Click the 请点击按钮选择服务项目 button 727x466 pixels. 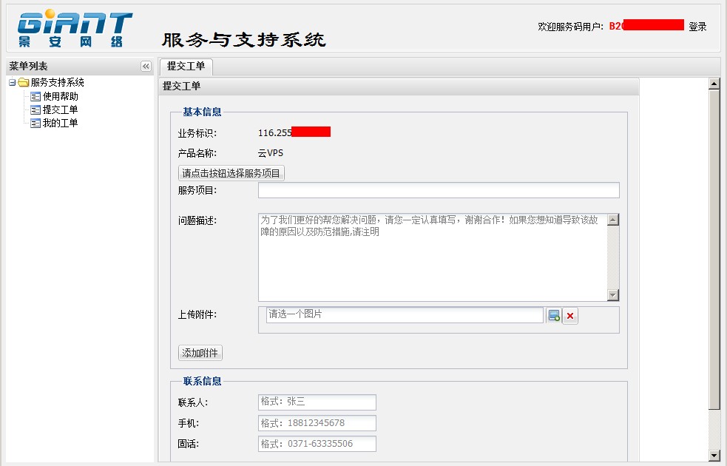231,173
